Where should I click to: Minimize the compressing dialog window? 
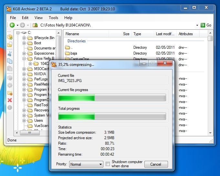(144, 63)
